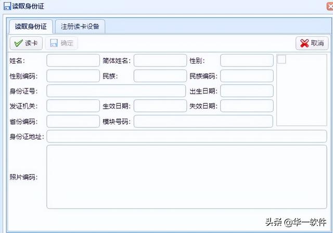Focus the 姓名 input field
333x233 pixels.
[x=73, y=60]
